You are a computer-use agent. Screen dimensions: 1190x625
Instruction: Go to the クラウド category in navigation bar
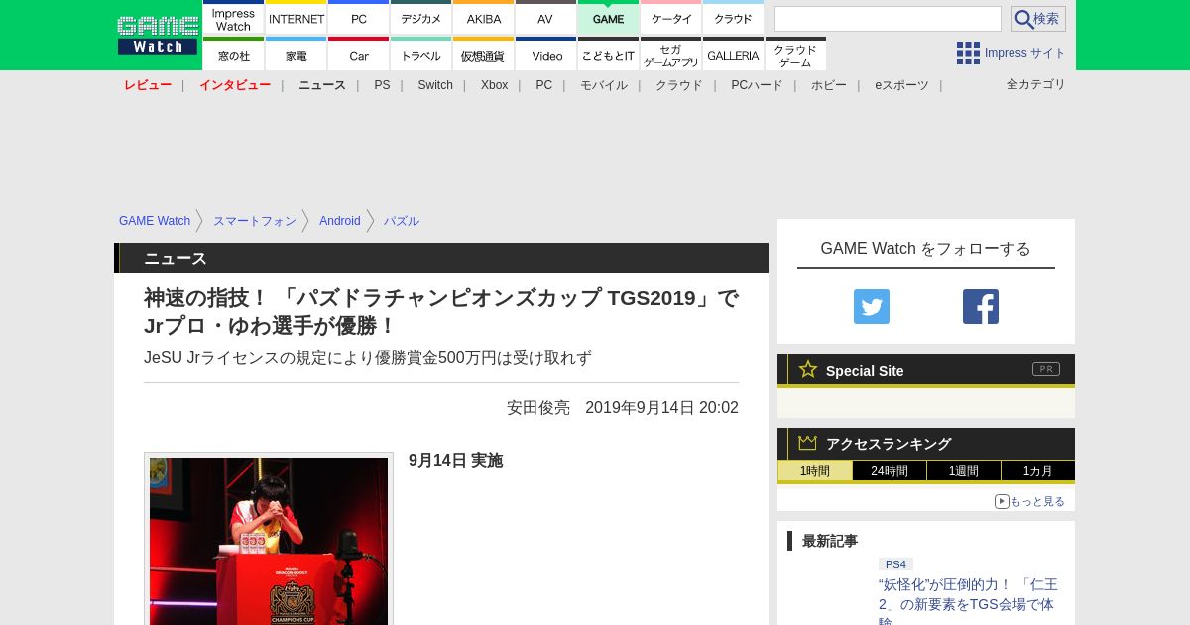tap(679, 85)
